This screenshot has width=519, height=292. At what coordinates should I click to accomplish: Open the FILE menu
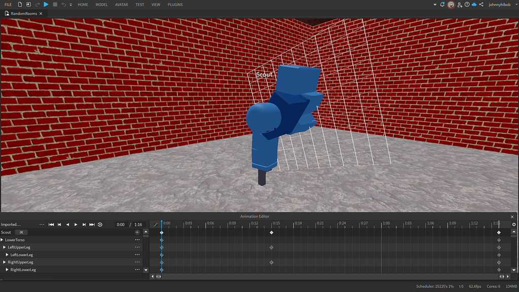[8, 5]
